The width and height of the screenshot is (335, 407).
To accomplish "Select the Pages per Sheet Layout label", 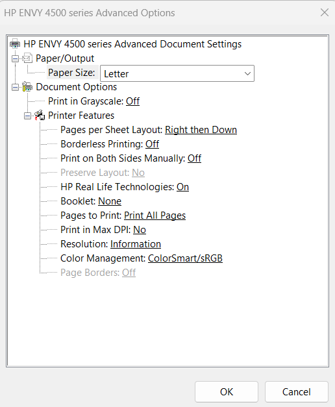I will (112, 130).
